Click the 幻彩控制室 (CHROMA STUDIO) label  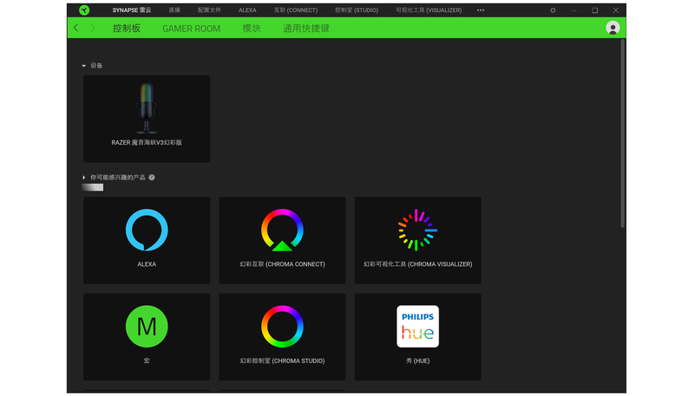coord(283,360)
